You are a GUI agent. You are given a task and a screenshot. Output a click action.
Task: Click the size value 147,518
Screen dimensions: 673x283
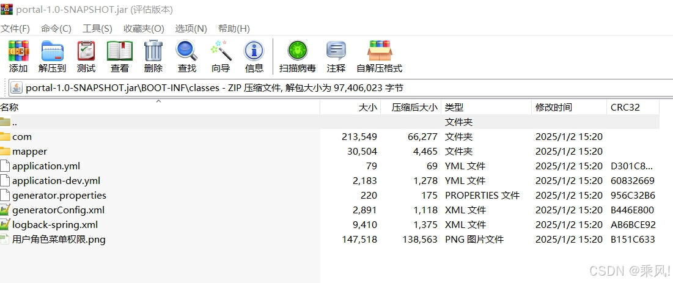[x=359, y=240]
